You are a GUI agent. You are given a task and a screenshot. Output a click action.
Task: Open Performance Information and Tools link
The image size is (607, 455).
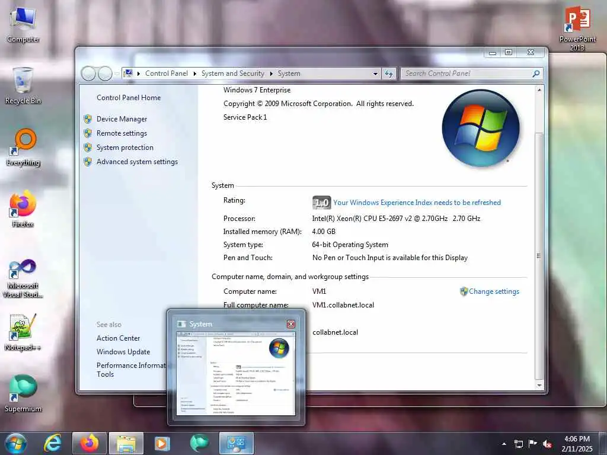point(131,370)
